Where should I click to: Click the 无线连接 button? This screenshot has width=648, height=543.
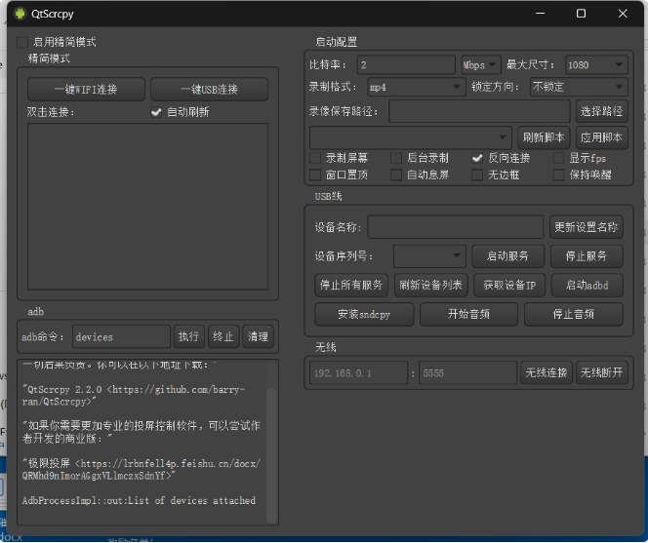point(547,372)
